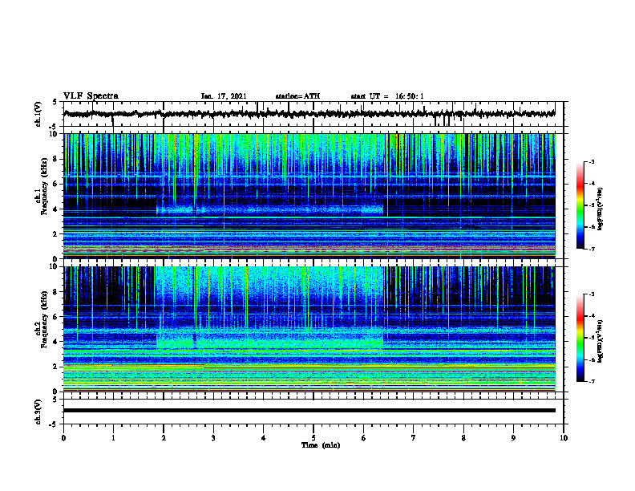Click time tick label 3 on x-axis
The width and height of the screenshot is (635, 491).
click(x=213, y=438)
